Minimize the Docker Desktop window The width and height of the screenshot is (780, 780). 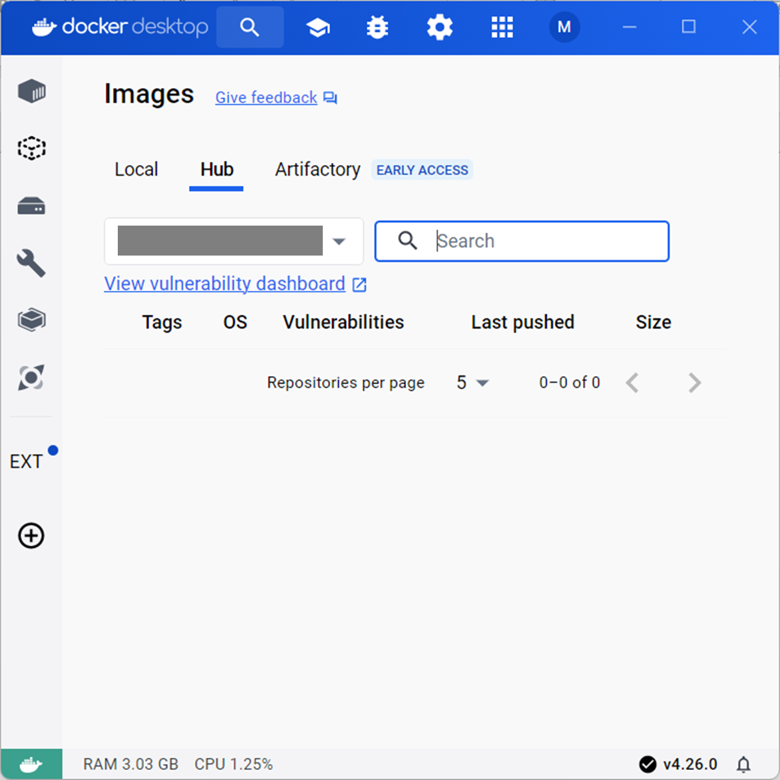(x=630, y=27)
